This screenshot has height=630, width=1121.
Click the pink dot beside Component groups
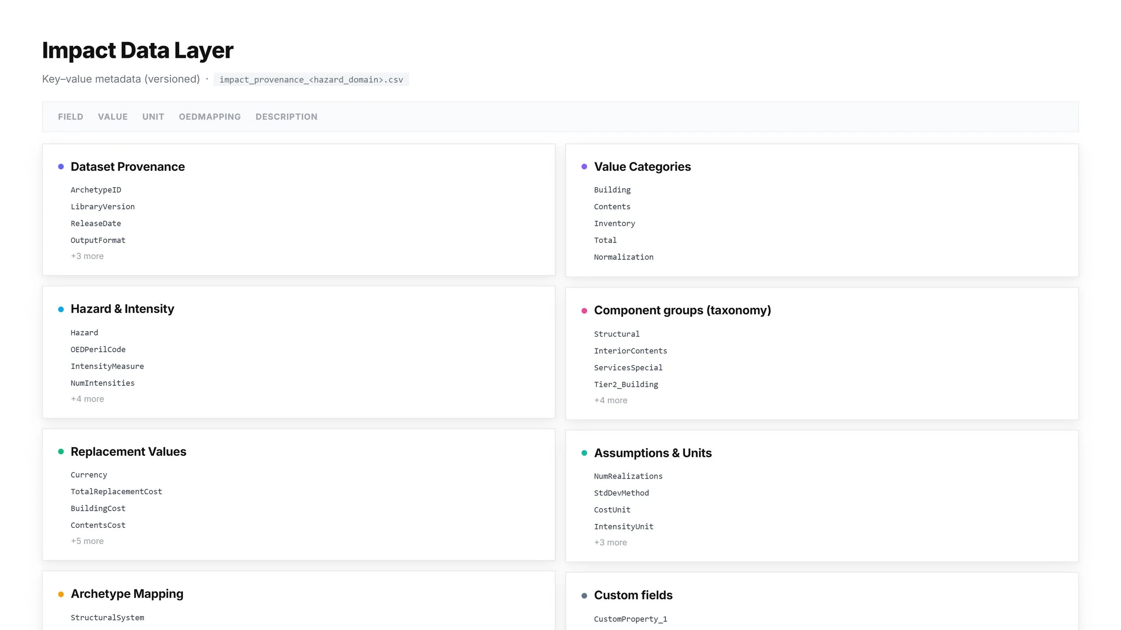(x=584, y=311)
